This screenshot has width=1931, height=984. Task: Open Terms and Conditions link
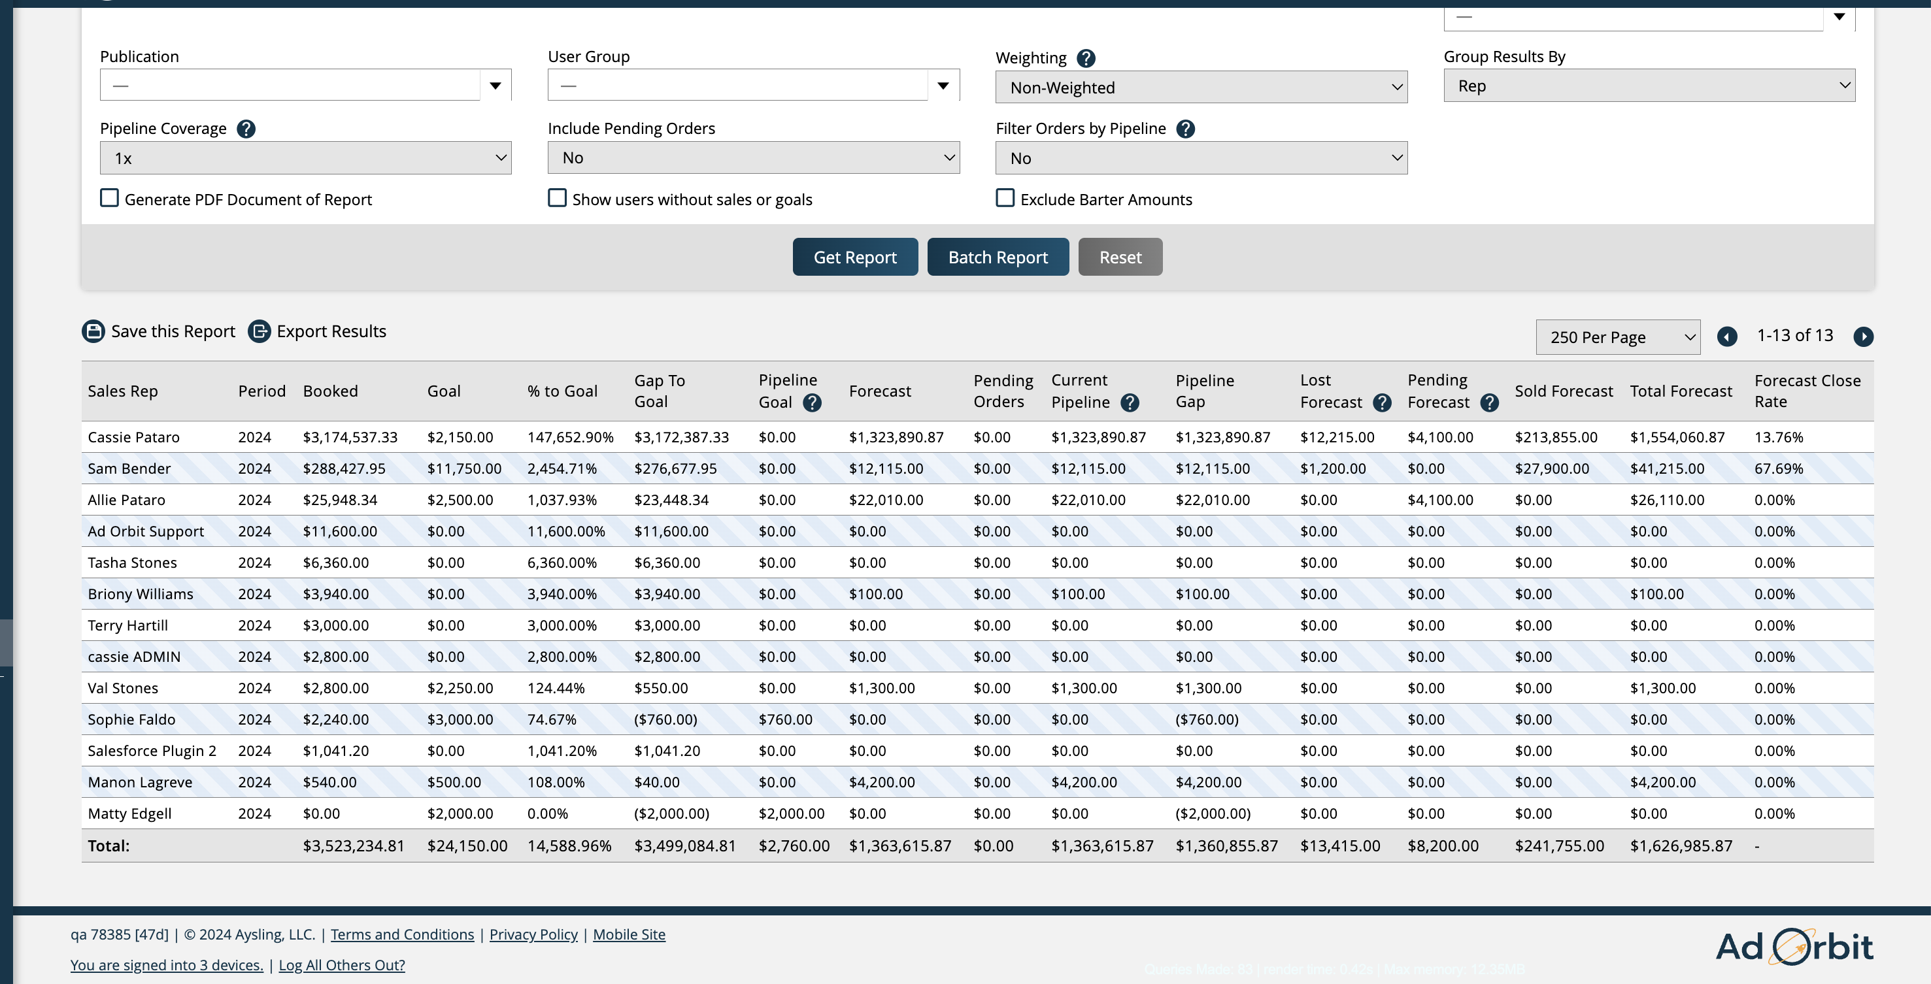pos(403,934)
